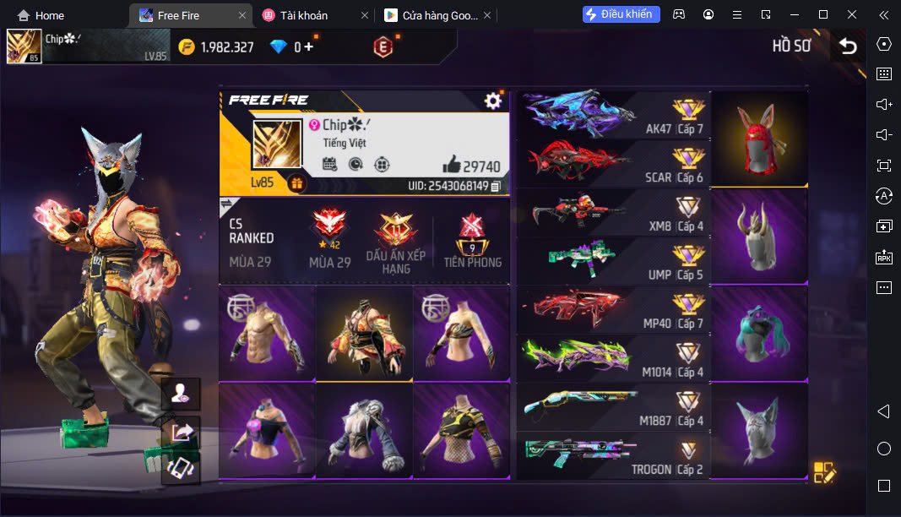Toggle the CS Ranked swap arrows
The height and width of the screenshot is (517, 901).
tap(226, 204)
